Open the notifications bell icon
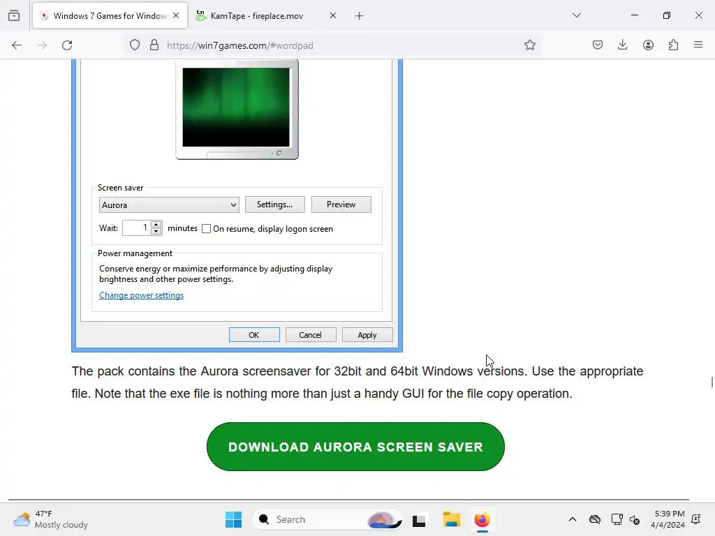Viewport: 715px width, 536px height. click(x=696, y=519)
